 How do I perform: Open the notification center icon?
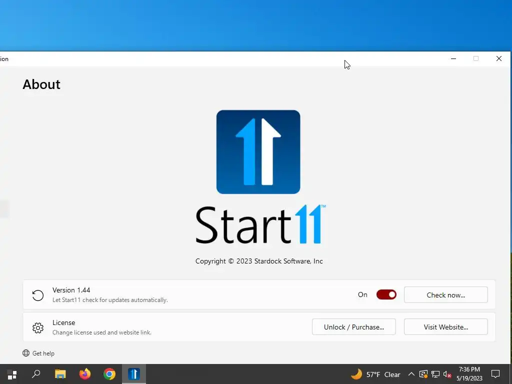coord(495,374)
